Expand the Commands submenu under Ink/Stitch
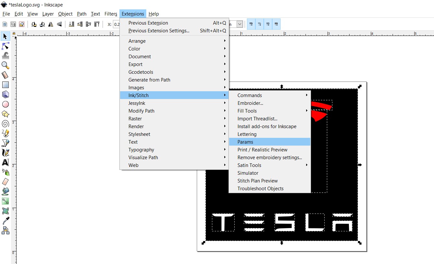This screenshot has width=434, height=264. (x=270, y=95)
